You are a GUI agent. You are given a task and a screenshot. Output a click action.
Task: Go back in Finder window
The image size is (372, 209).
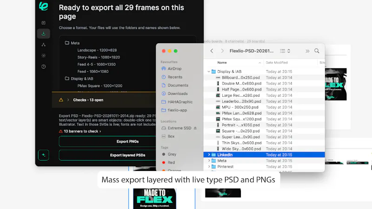212,51
